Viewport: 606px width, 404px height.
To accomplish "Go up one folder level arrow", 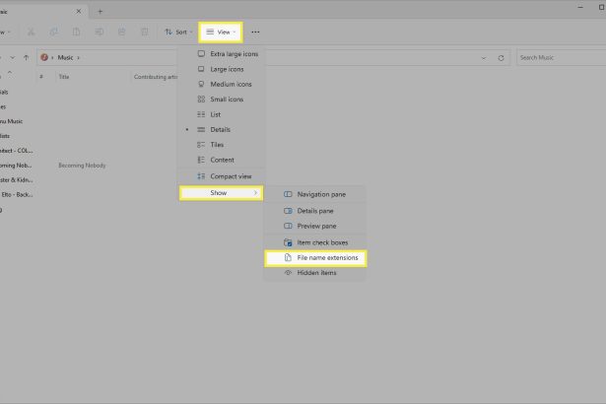I will click(26, 57).
